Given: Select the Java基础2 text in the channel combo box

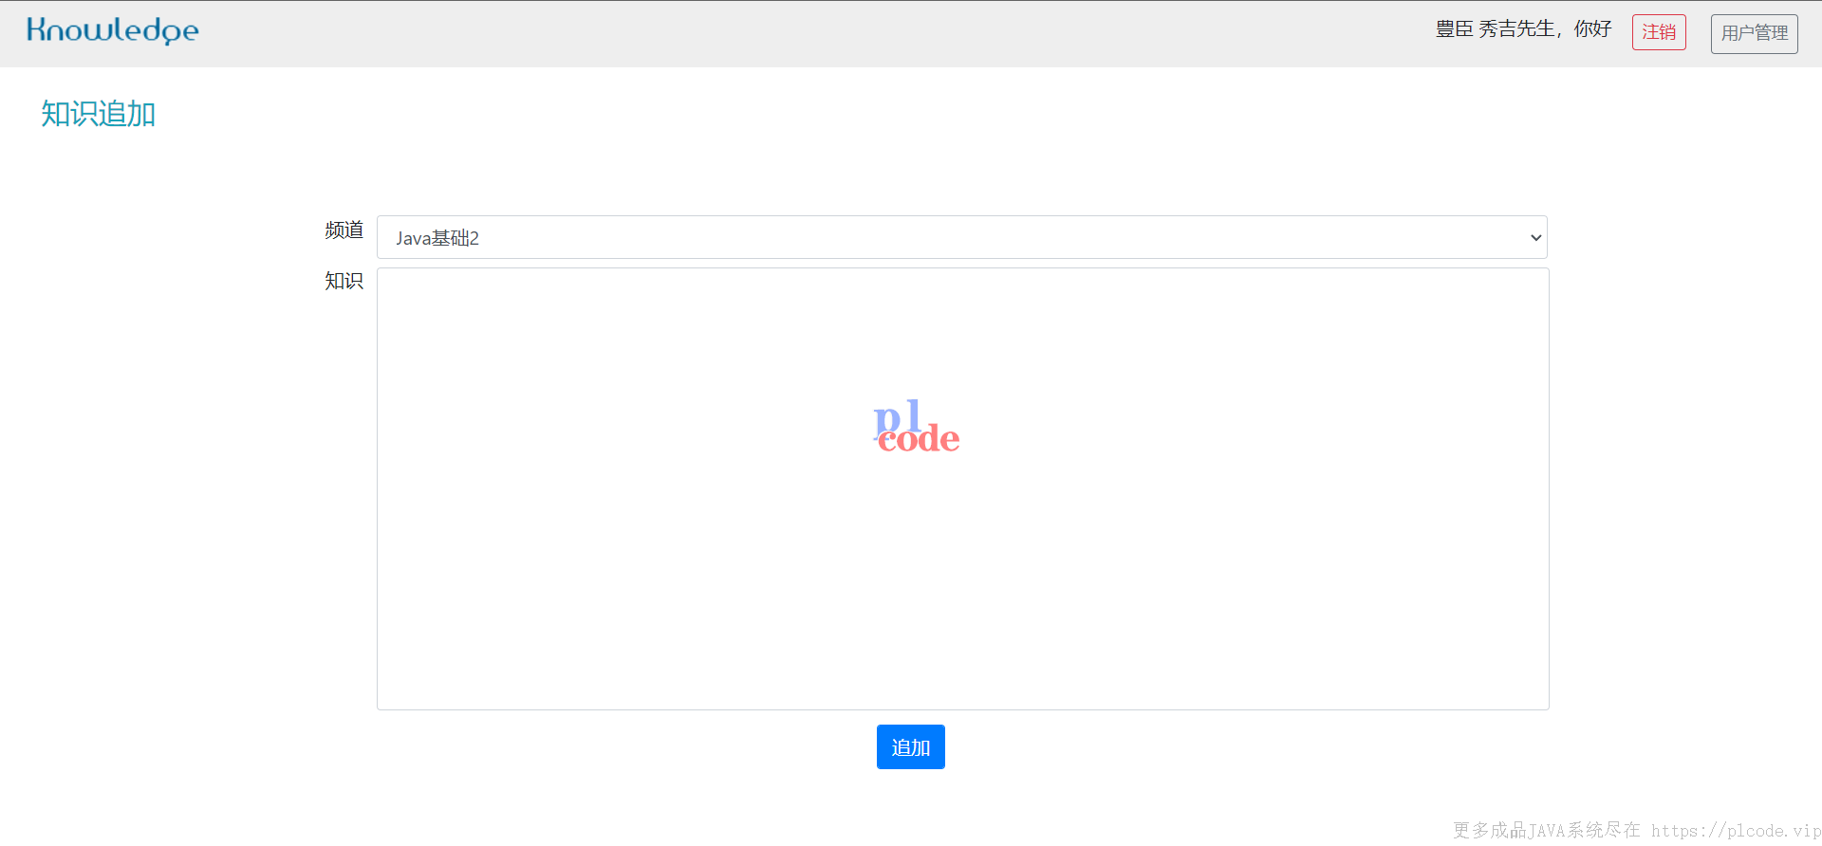Looking at the screenshot, I should (437, 238).
